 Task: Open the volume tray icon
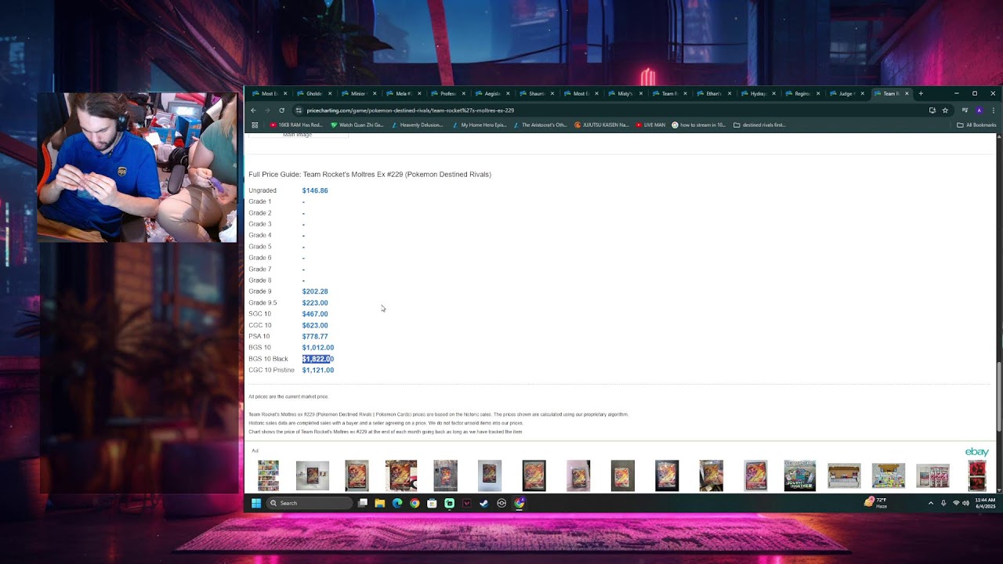pyautogui.click(x=965, y=503)
